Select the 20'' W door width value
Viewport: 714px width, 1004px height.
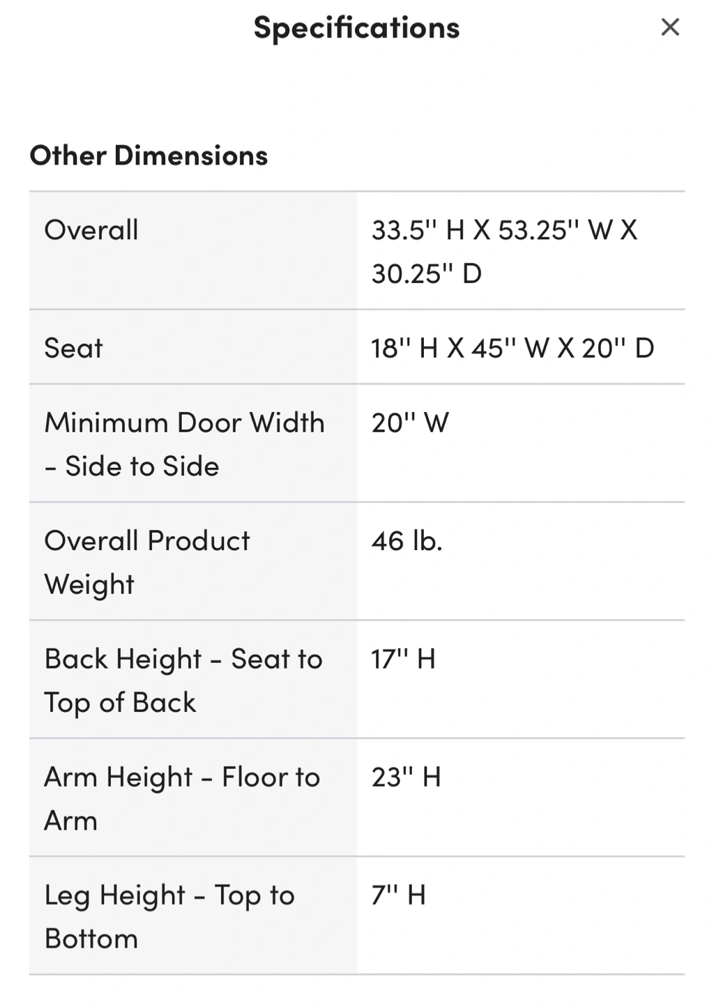click(410, 423)
